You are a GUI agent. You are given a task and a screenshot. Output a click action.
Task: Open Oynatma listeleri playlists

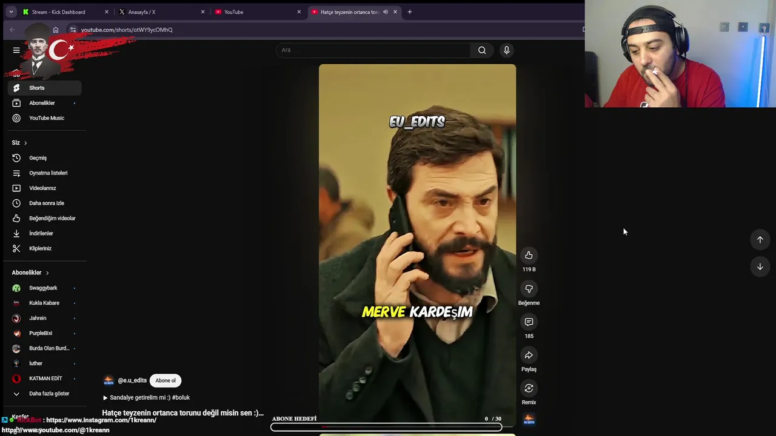(45, 173)
